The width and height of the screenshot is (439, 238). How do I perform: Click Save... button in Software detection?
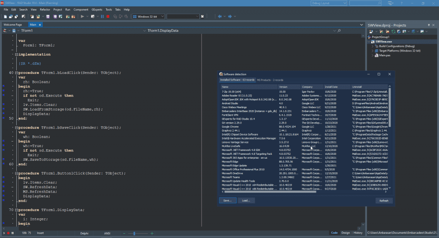tap(228, 201)
